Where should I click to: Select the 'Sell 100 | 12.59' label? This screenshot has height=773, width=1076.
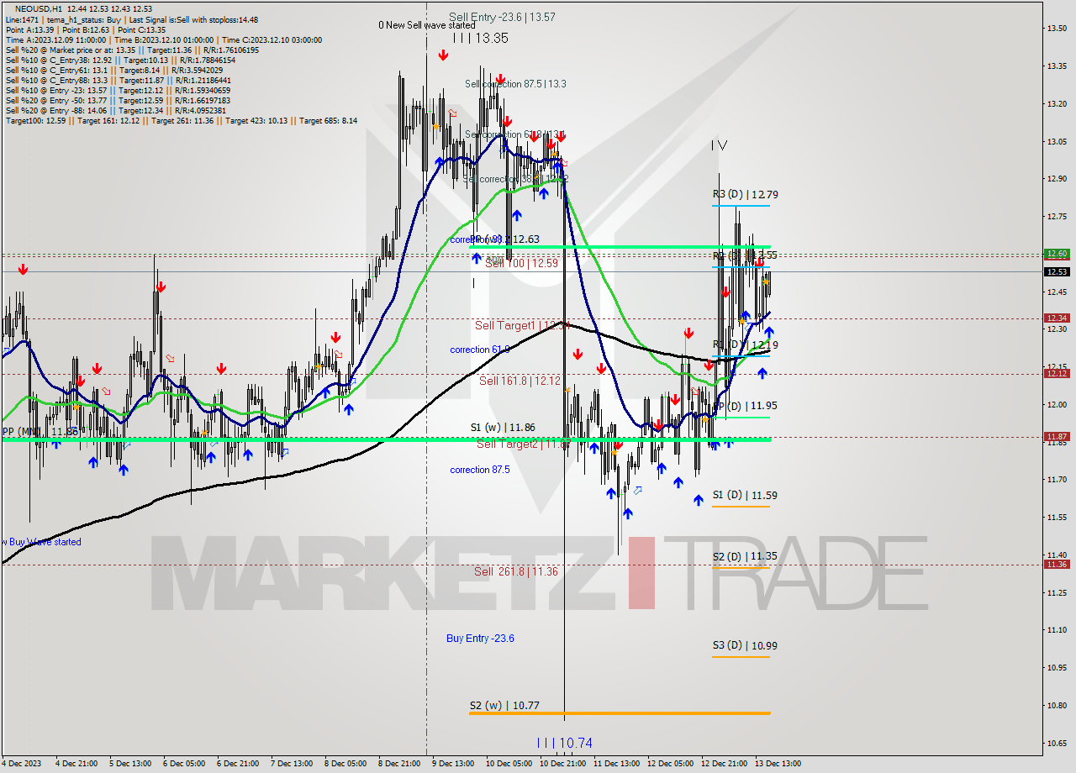coord(521,263)
